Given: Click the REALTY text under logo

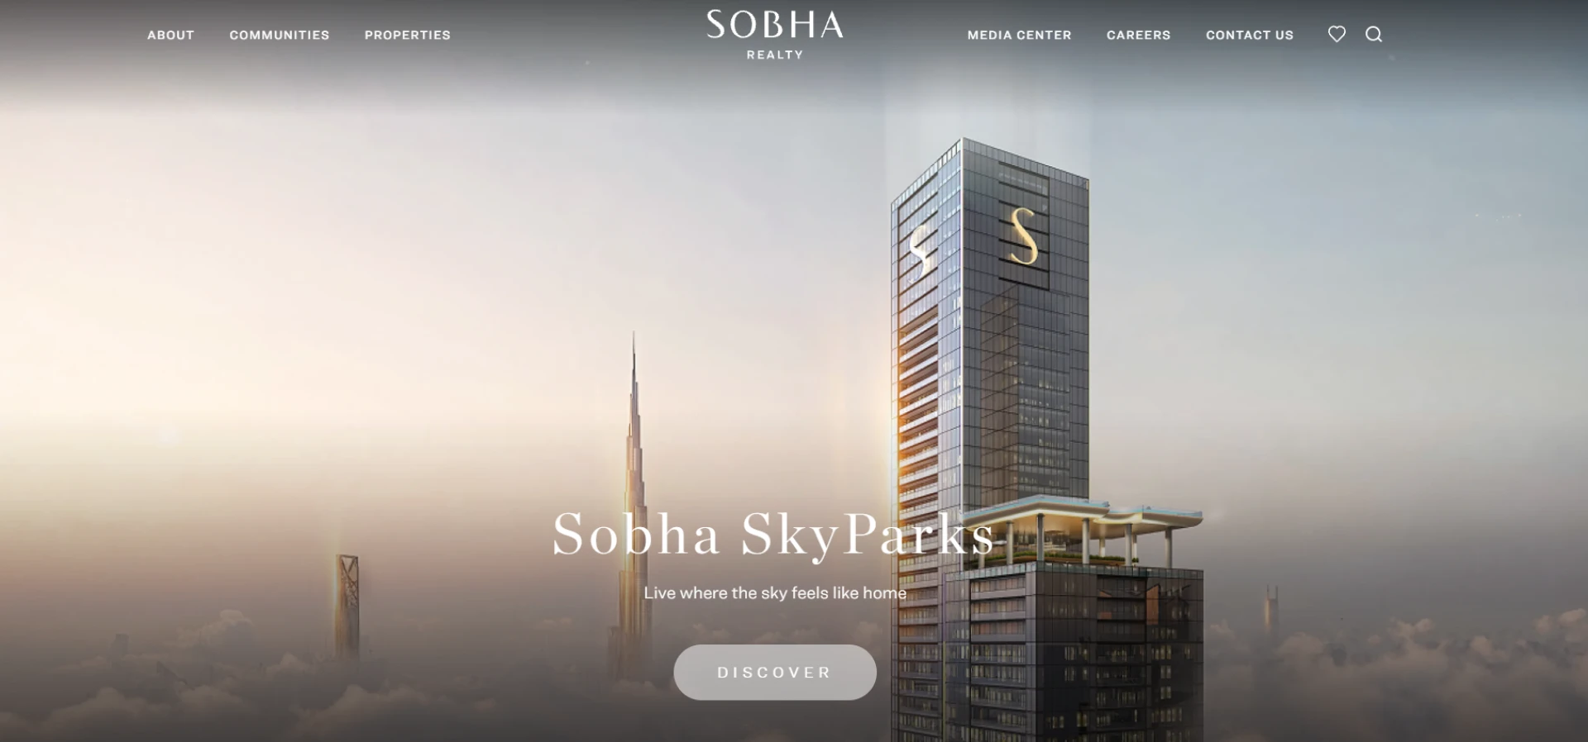Looking at the screenshot, I should click(x=775, y=55).
